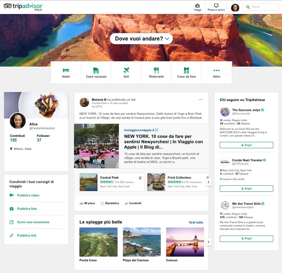
Task: Click the Central Park place title
Action: 109,178
